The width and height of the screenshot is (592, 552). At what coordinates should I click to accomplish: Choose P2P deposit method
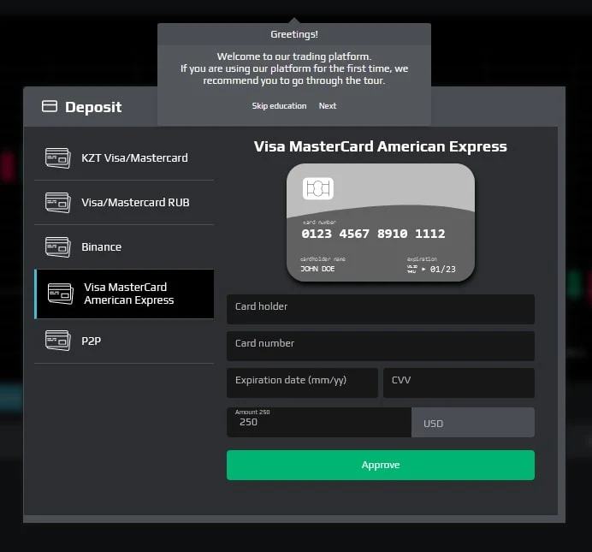(x=124, y=341)
